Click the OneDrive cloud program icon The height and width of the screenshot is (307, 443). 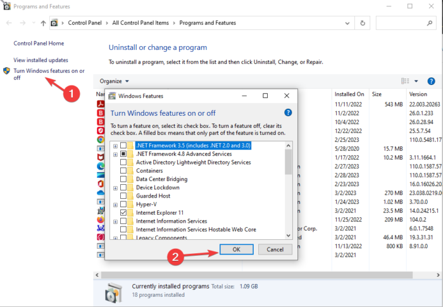point(101,193)
